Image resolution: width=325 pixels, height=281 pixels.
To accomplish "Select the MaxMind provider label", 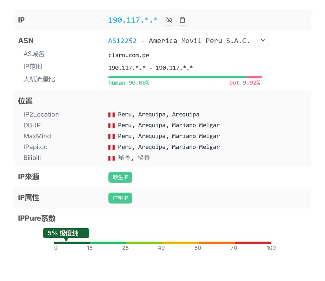I will pyautogui.click(x=37, y=136).
